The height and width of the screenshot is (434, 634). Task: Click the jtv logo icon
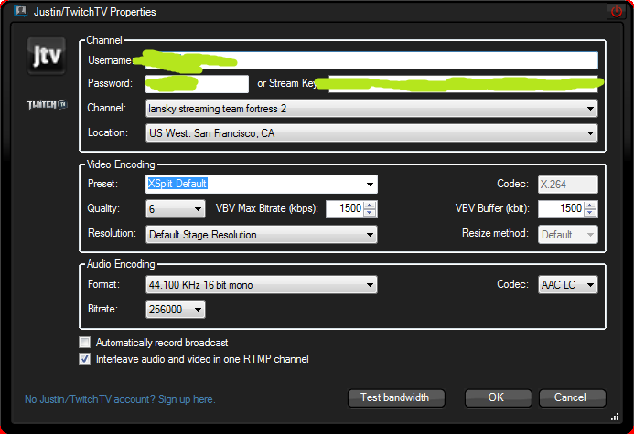(x=47, y=56)
